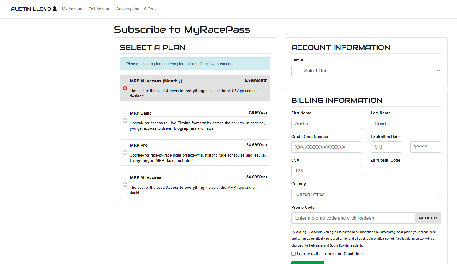This screenshot has width=457, height=264.
Task: Click the MRP Basic description text
Action: (197, 126)
